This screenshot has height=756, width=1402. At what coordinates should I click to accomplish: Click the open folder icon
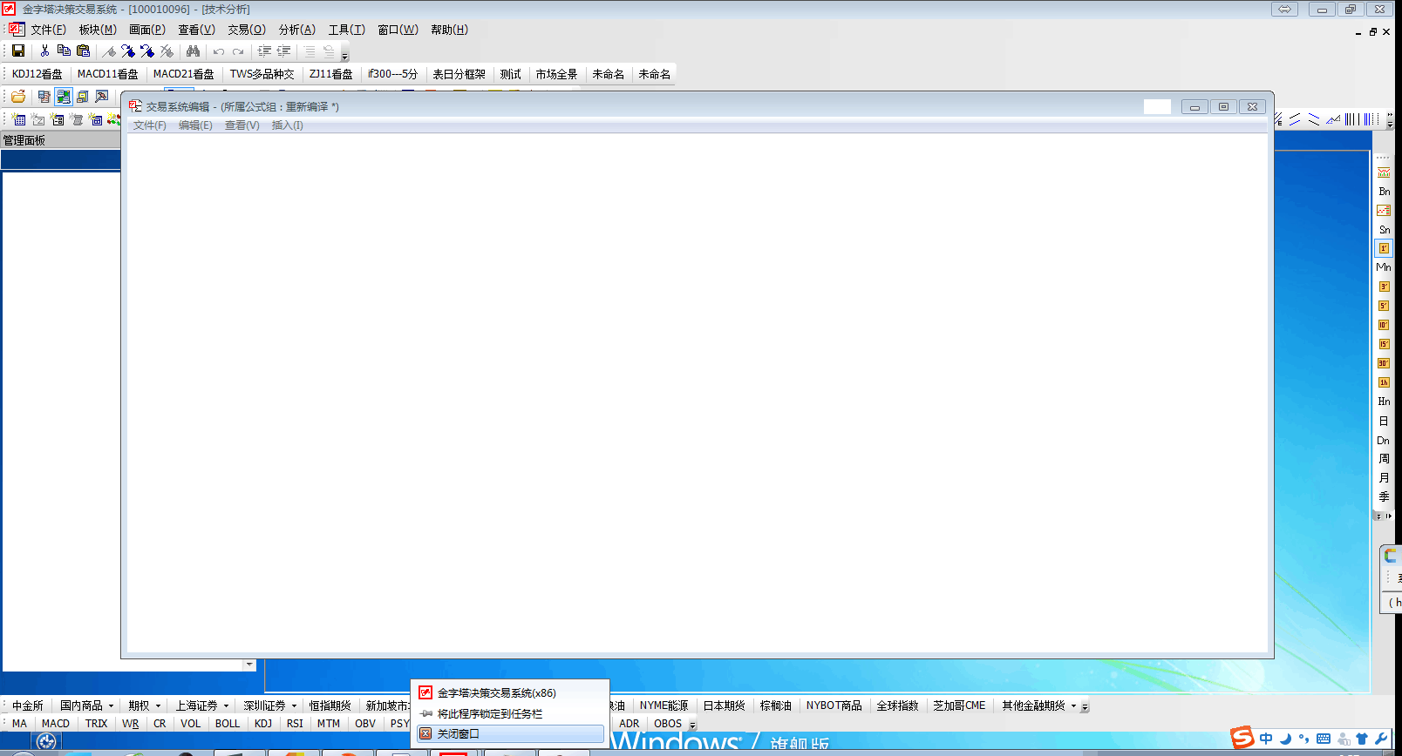point(17,97)
